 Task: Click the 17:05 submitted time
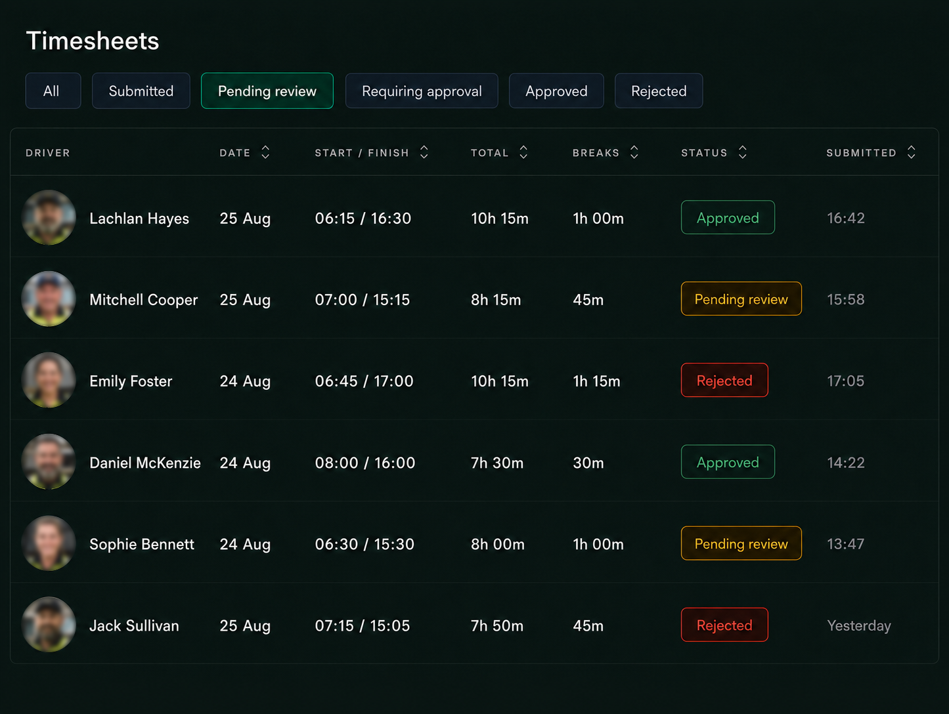(x=846, y=381)
